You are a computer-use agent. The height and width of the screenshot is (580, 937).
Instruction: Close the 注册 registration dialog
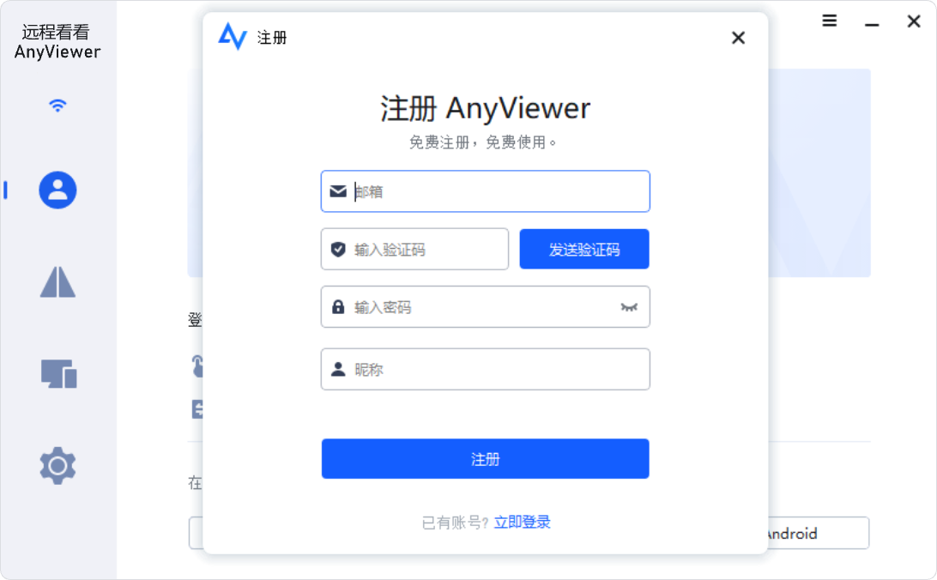click(738, 38)
